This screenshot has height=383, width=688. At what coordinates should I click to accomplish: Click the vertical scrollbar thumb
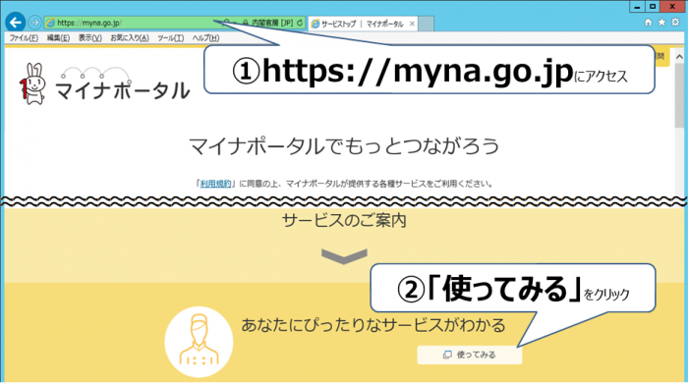tap(679, 95)
